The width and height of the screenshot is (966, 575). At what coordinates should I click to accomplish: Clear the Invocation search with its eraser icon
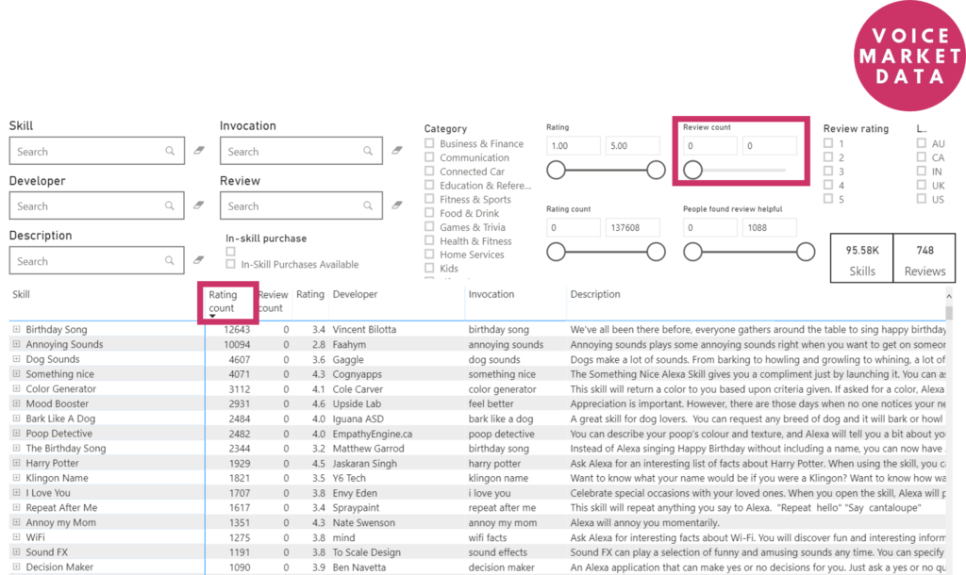tap(397, 150)
